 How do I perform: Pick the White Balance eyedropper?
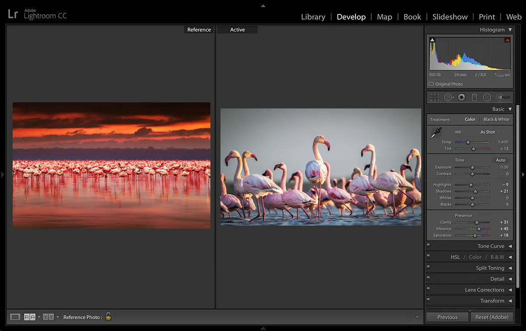pos(436,133)
